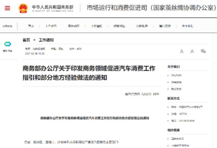Open the 联系方式 link under 关于我们
This screenshot has height=148, width=217.
click(176, 89)
